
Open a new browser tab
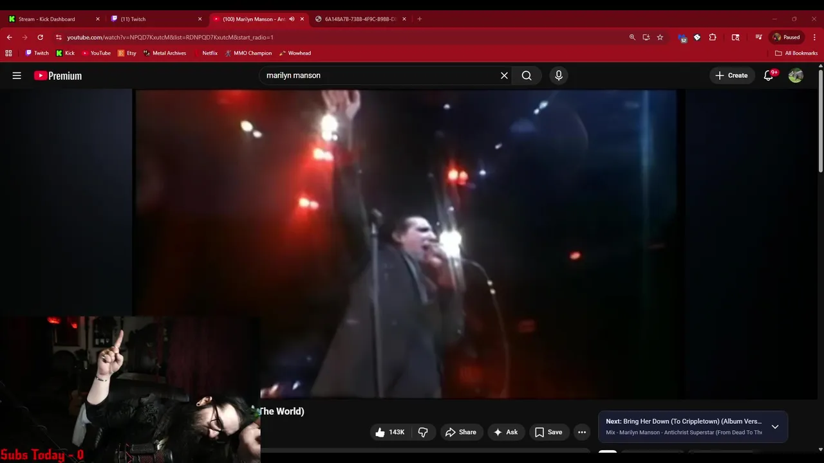coord(419,19)
